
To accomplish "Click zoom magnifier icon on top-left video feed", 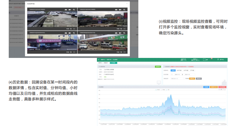I will 74,9.
